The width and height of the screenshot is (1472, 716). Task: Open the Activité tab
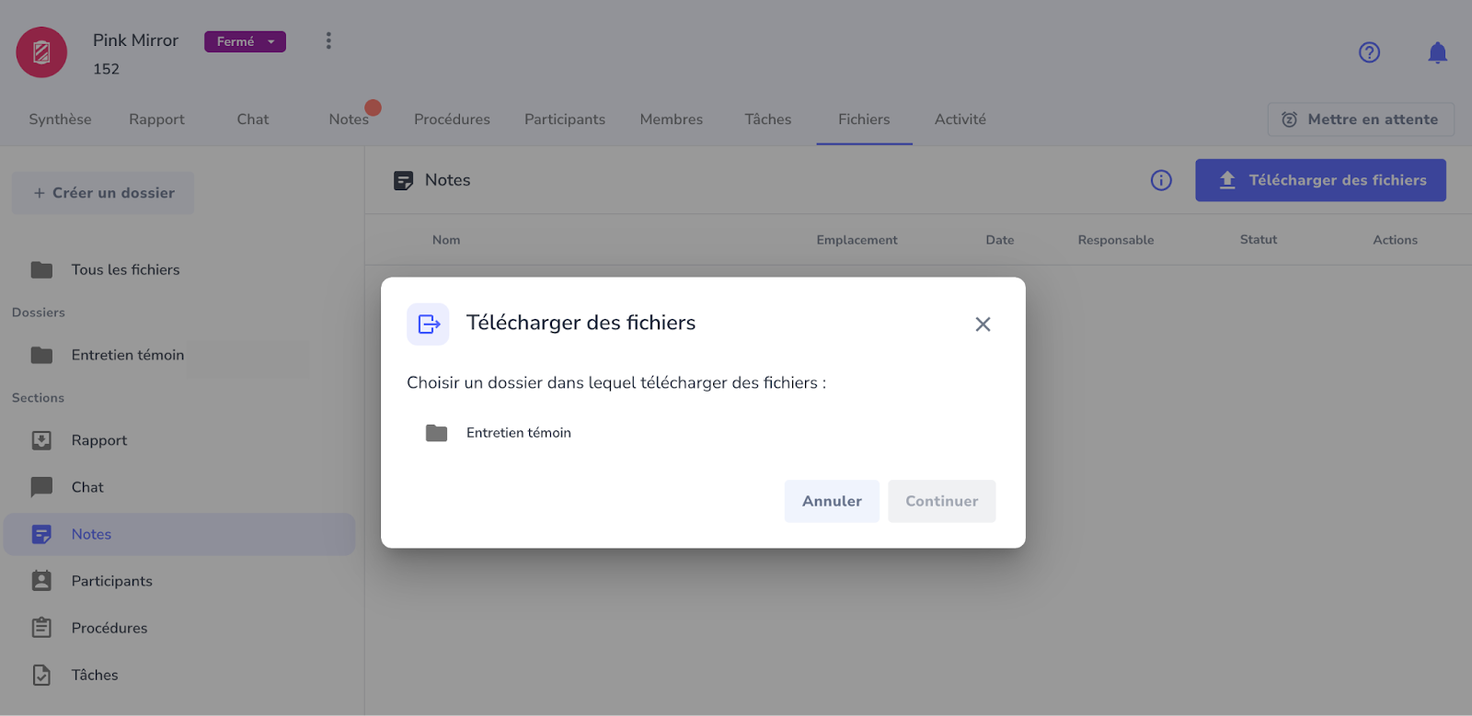(960, 119)
